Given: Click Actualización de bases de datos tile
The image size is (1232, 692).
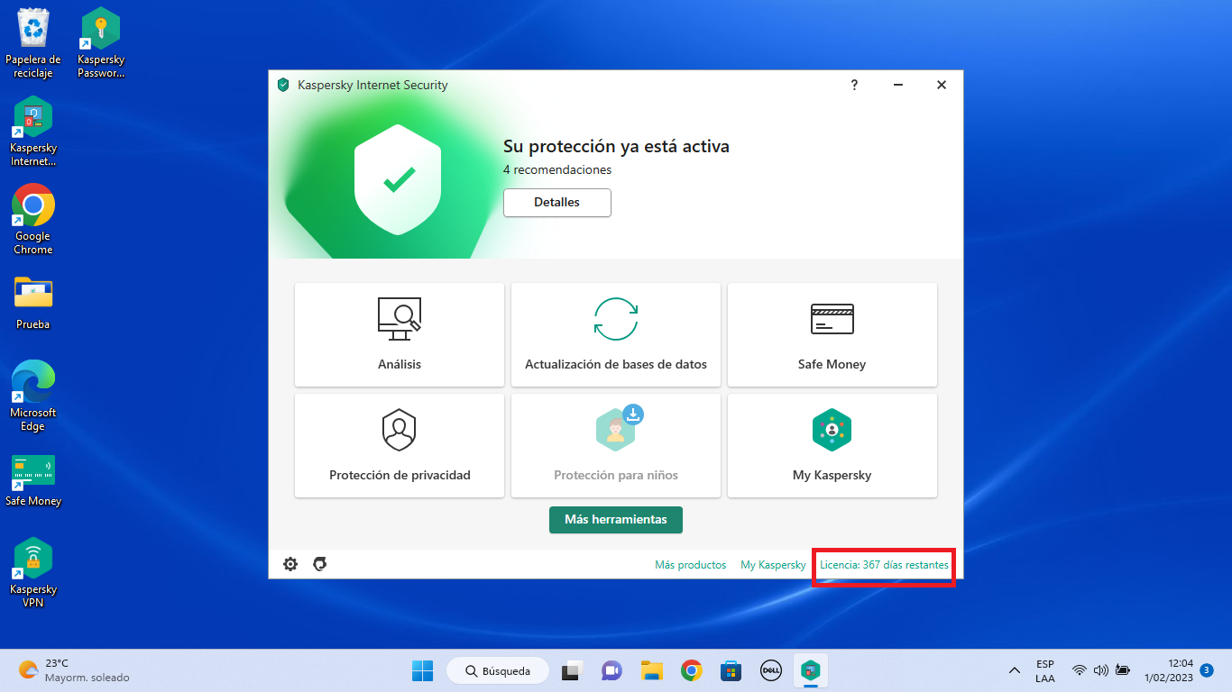Looking at the screenshot, I should (x=615, y=334).
